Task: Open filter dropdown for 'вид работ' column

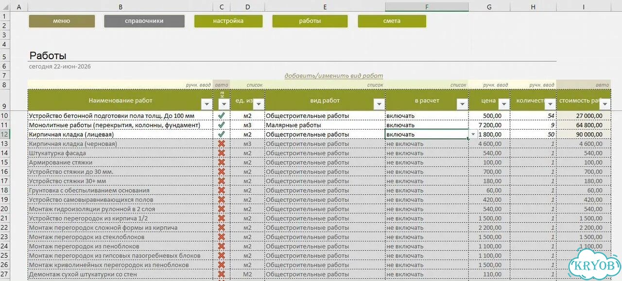Action: [379, 104]
